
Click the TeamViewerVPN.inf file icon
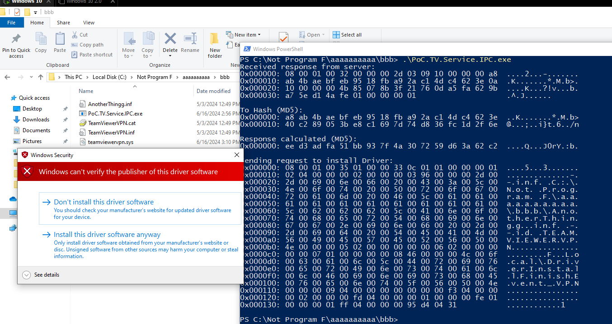pos(82,133)
